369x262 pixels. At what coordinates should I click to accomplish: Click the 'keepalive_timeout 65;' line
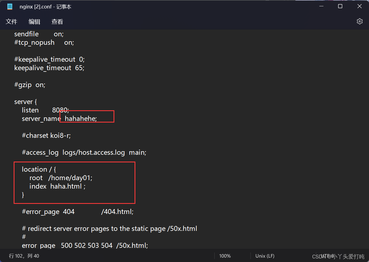pyautogui.click(x=49, y=68)
